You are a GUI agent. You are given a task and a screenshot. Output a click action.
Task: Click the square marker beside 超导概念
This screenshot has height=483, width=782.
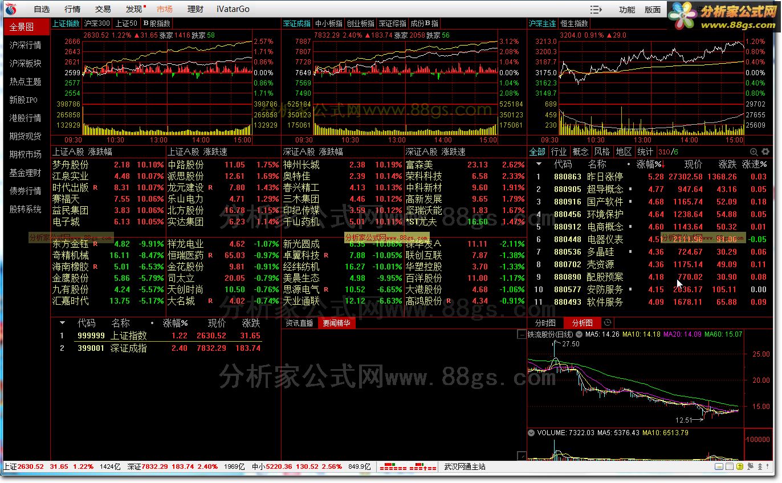coord(630,189)
